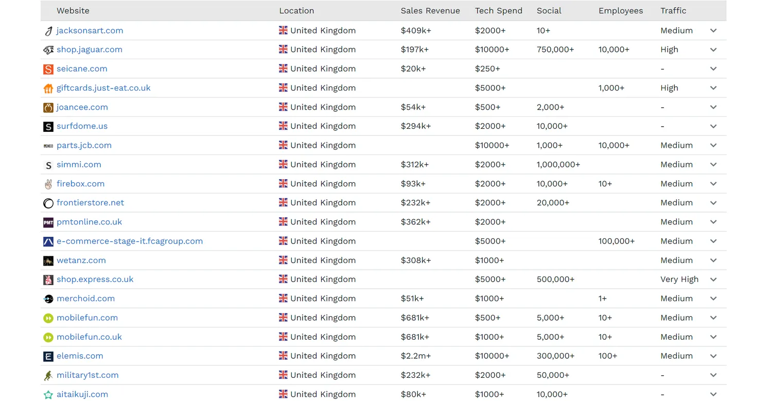The width and height of the screenshot is (772, 401).
Task: Click the e-commerce-stage-it.fcagroup.com favicon
Action: pyautogui.click(x=48, y=241)
